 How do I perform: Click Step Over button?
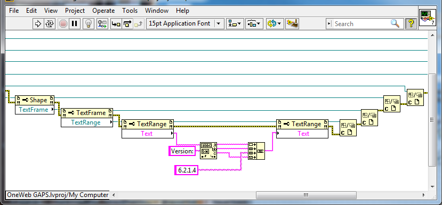click(x=127, y=23)
